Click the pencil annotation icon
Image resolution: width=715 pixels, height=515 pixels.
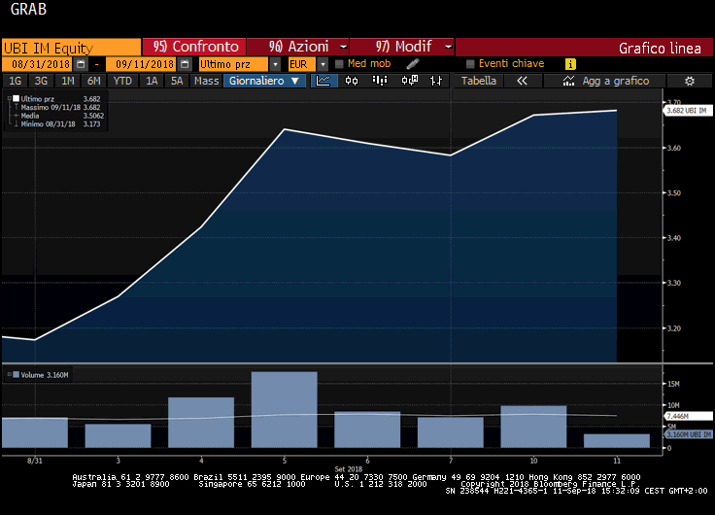tap(412, 64)
